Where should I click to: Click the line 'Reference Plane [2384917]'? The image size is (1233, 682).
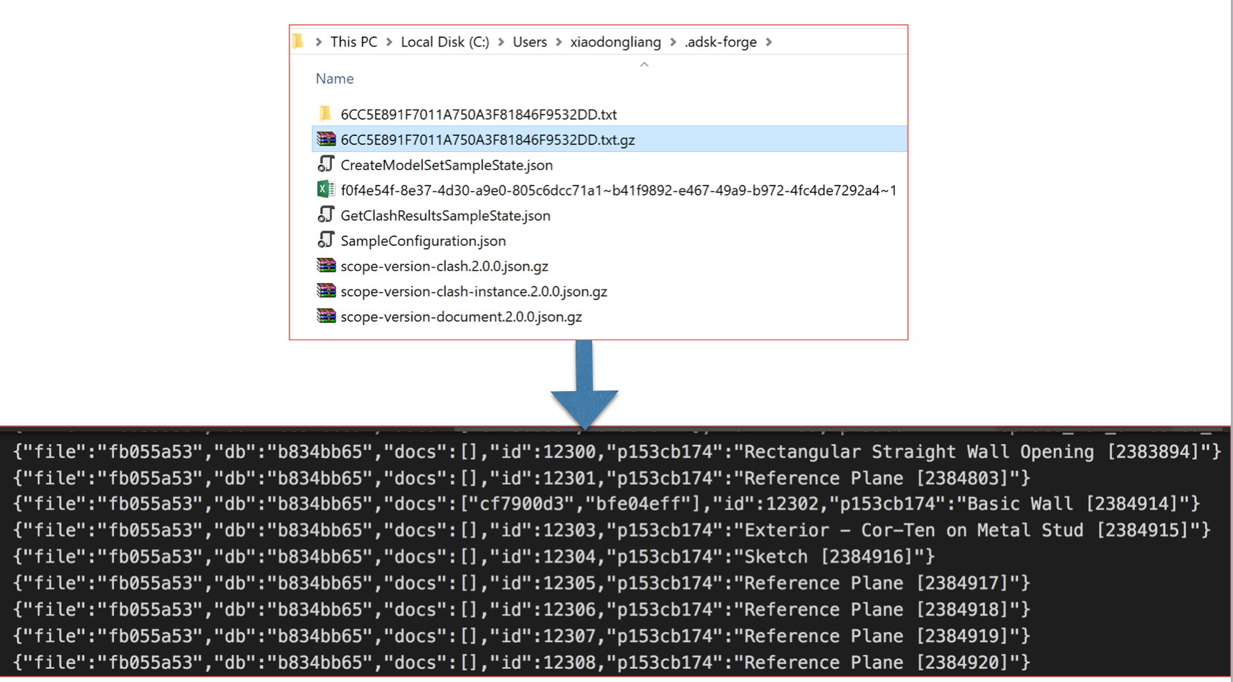(522, 584)
